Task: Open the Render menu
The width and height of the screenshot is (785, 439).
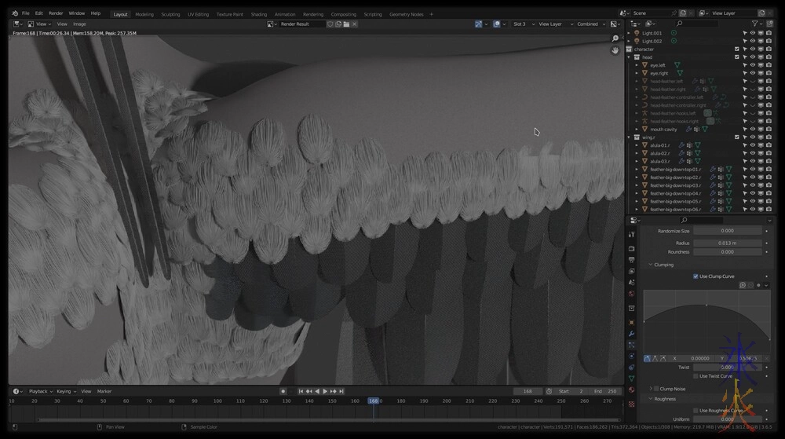Action: 56,13
